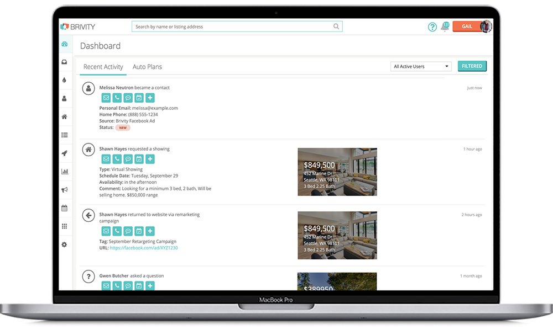The image size is (553, 335).
Task: Click the rocket icon in sidebar
Action: click(x=64, y=153)
